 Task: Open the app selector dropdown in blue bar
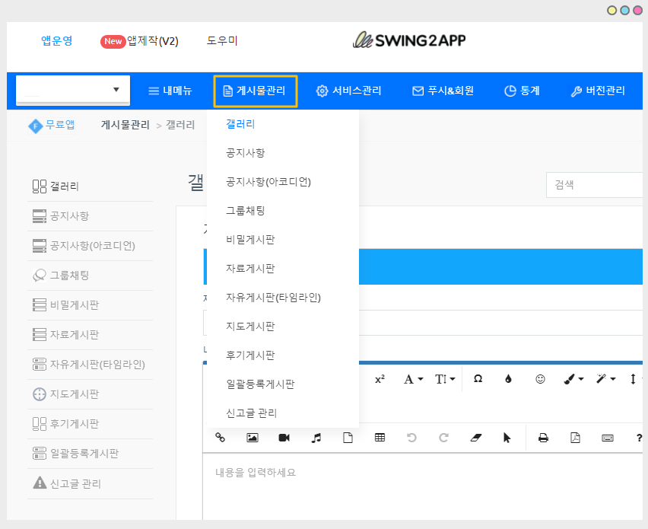[x=73, y=91]
